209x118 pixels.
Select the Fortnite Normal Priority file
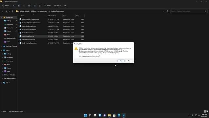click(51, 40)
